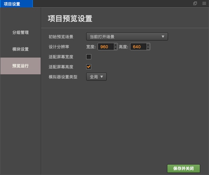
Task: Switch to the 模块设置 sidebar tab
Action: [x=20, y=49]
